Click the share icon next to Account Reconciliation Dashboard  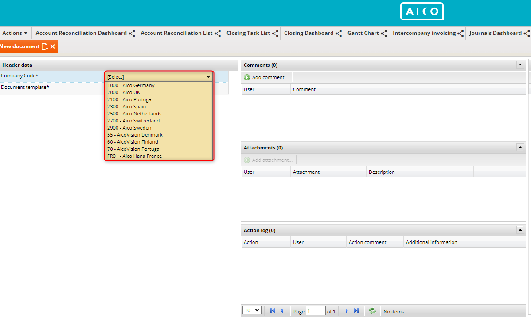132,34
